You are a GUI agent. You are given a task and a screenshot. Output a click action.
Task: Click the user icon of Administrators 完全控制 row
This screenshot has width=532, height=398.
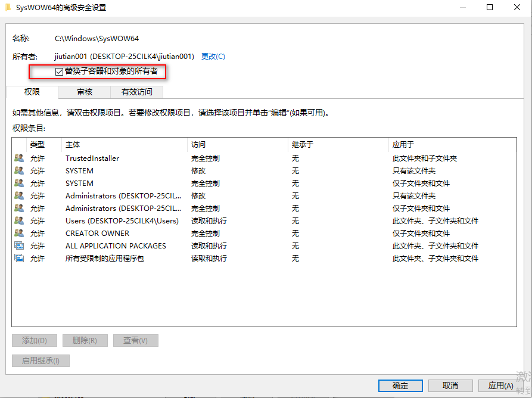tap(19, 209)
